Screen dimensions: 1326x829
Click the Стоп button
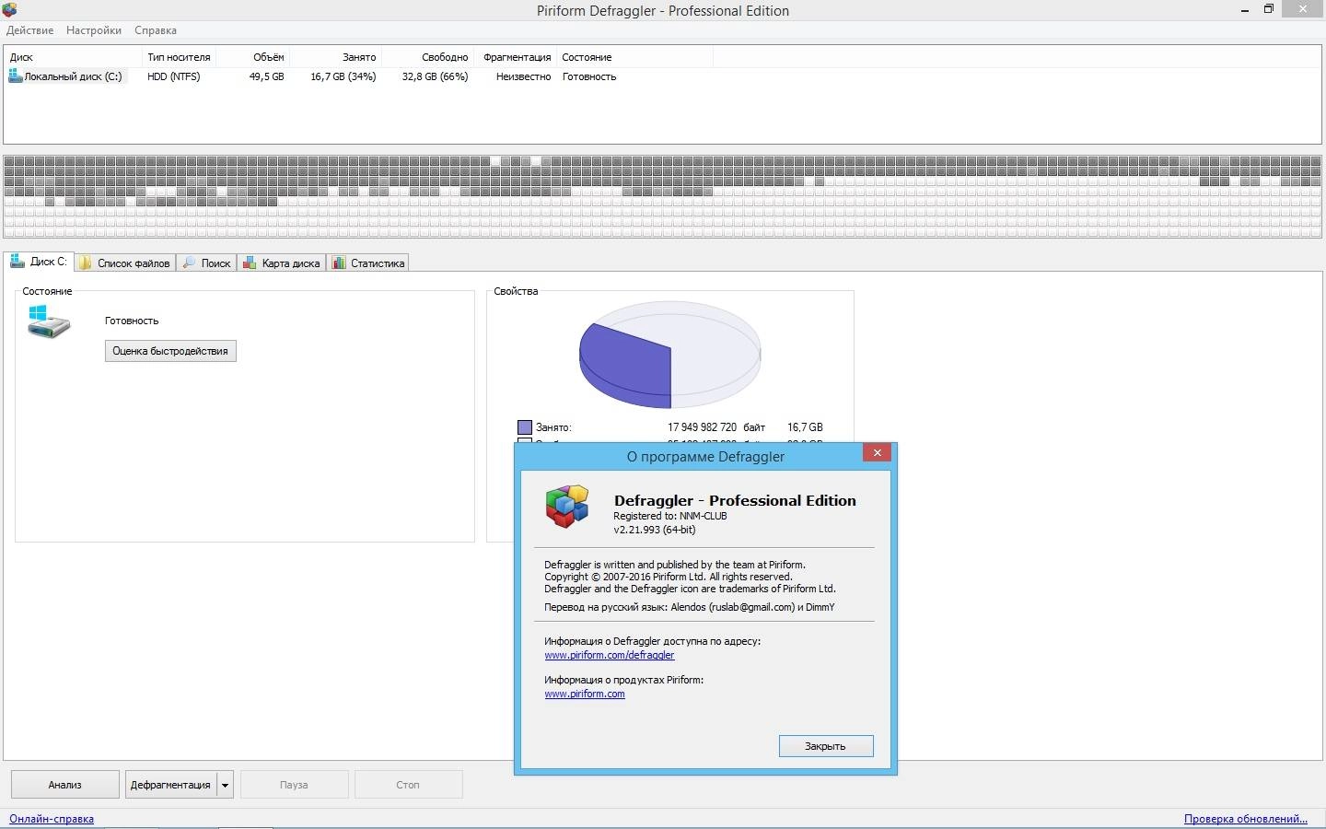point(408,785)
